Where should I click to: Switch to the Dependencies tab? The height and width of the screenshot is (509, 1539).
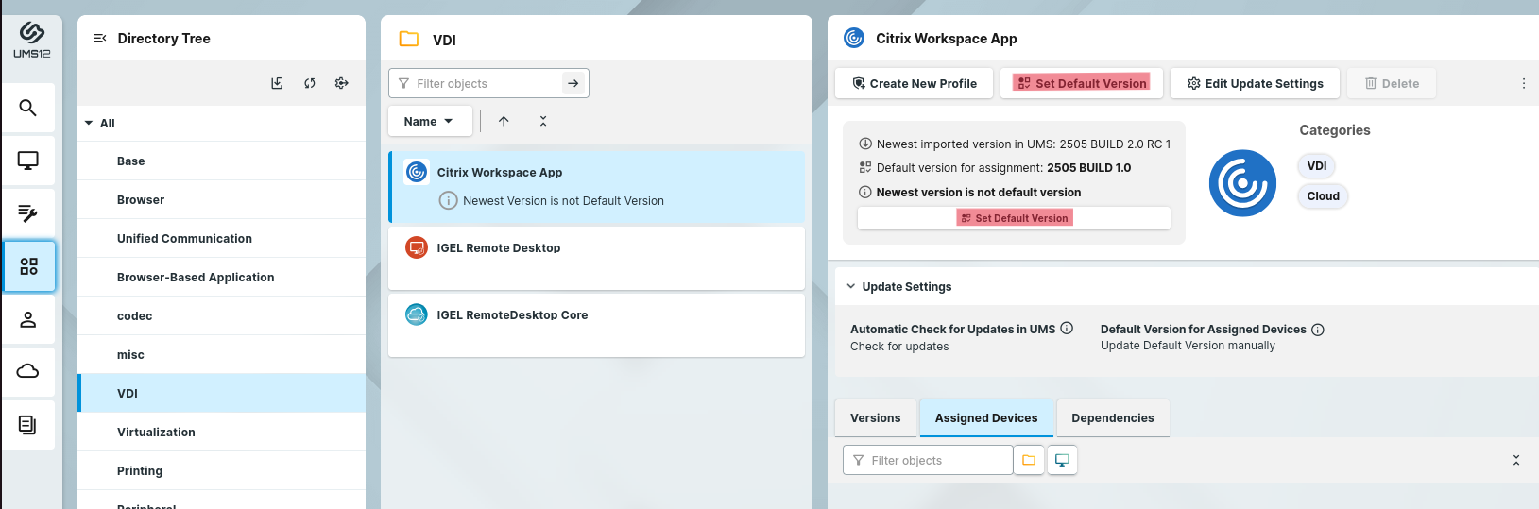[1112, 417]
